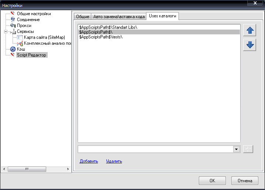Click the Общие настройки tree icon
The height and width of the screenshot is (190, 265).
point(13,14)
